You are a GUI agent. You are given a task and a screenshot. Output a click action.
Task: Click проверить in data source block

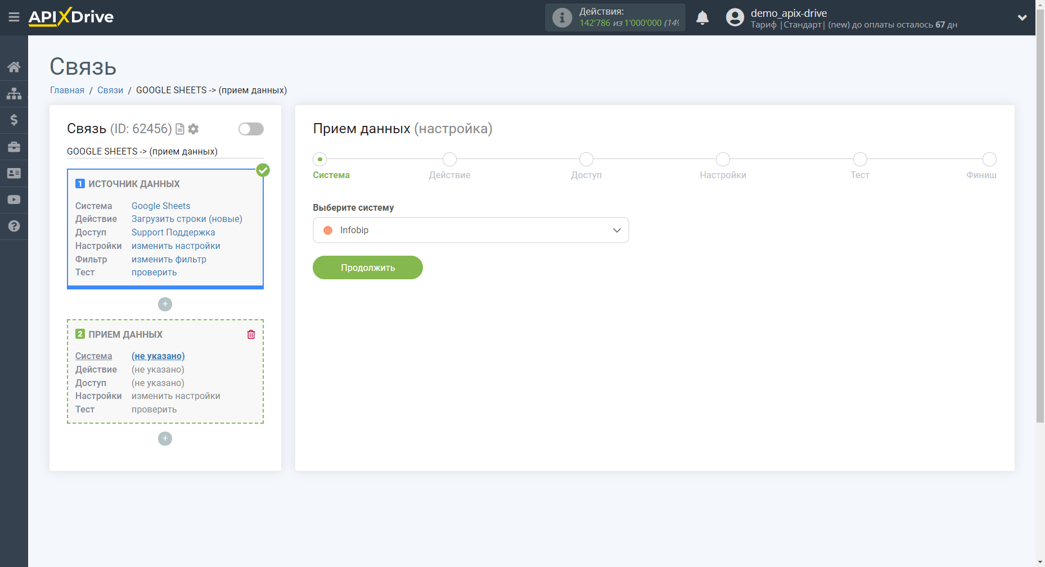tap(154, 273)
